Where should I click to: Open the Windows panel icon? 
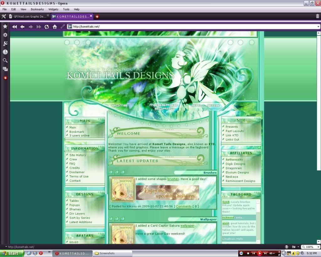(x=5, y=69)
